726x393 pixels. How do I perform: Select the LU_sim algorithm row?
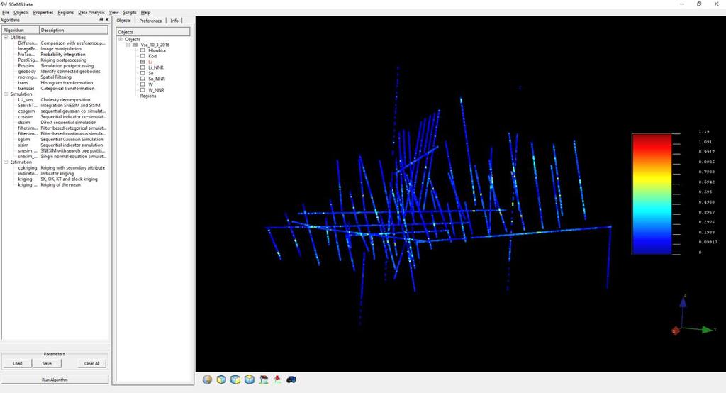tap(55, 99)
